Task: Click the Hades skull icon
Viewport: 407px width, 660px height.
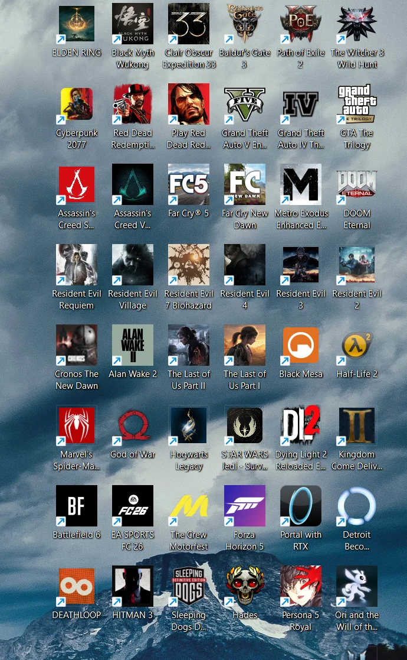Action: click(x=245, y=586)
